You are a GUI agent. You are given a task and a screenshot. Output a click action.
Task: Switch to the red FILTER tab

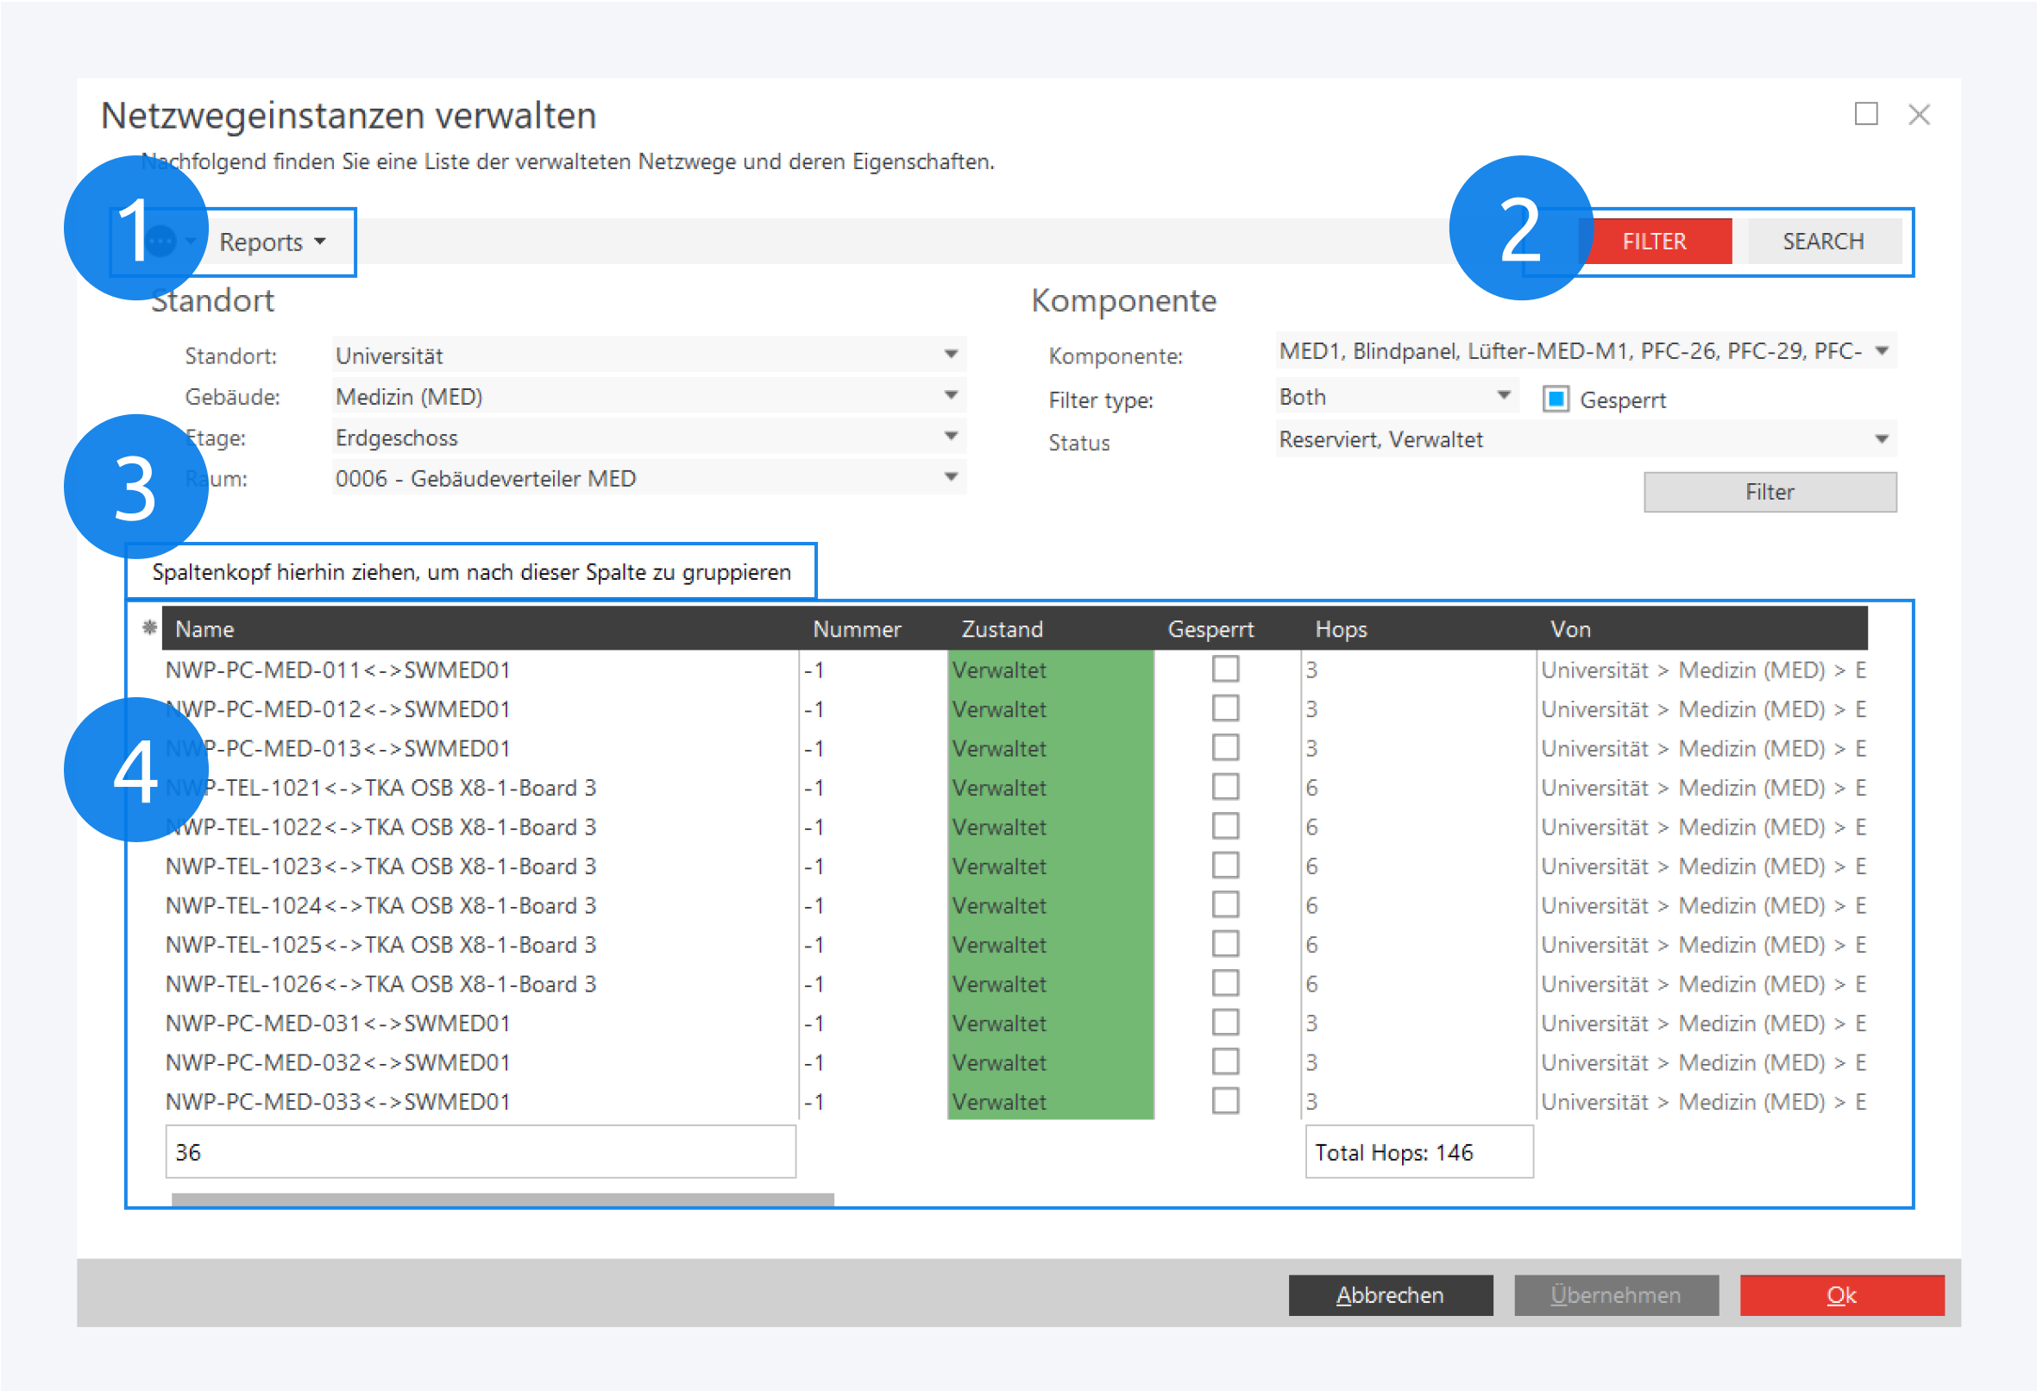tap(1653, 241)
